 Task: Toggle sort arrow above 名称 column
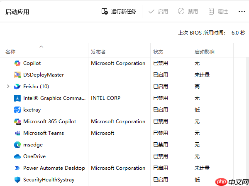pos(41,47)
